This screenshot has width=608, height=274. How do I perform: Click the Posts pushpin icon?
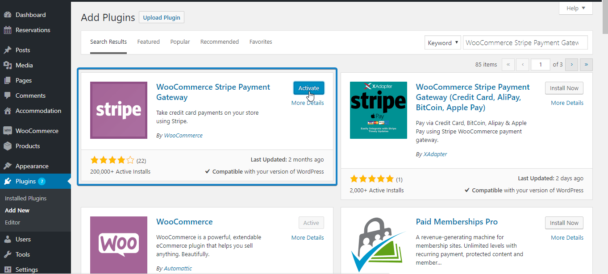8,50
